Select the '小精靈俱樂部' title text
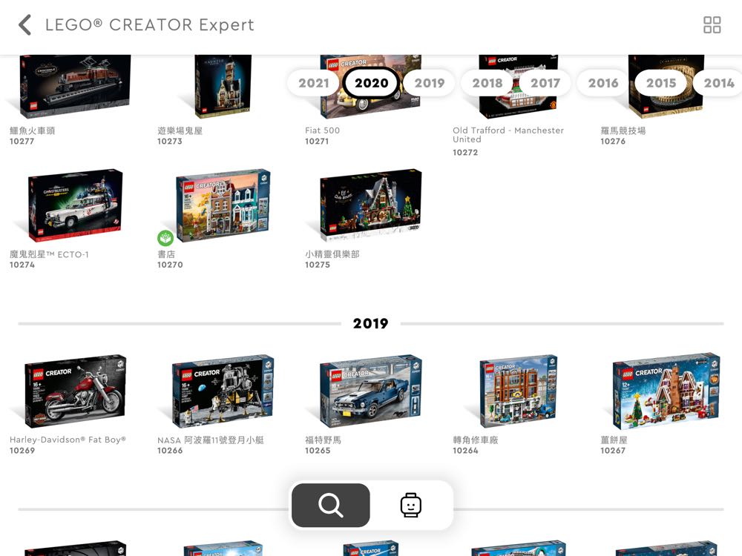The height and width of the screenshot is (556, 742). (332, 254)
